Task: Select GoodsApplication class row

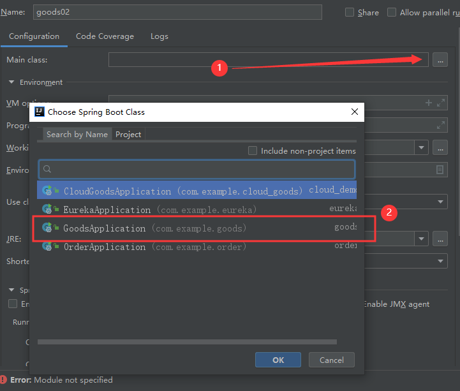Action: (197, 228)
